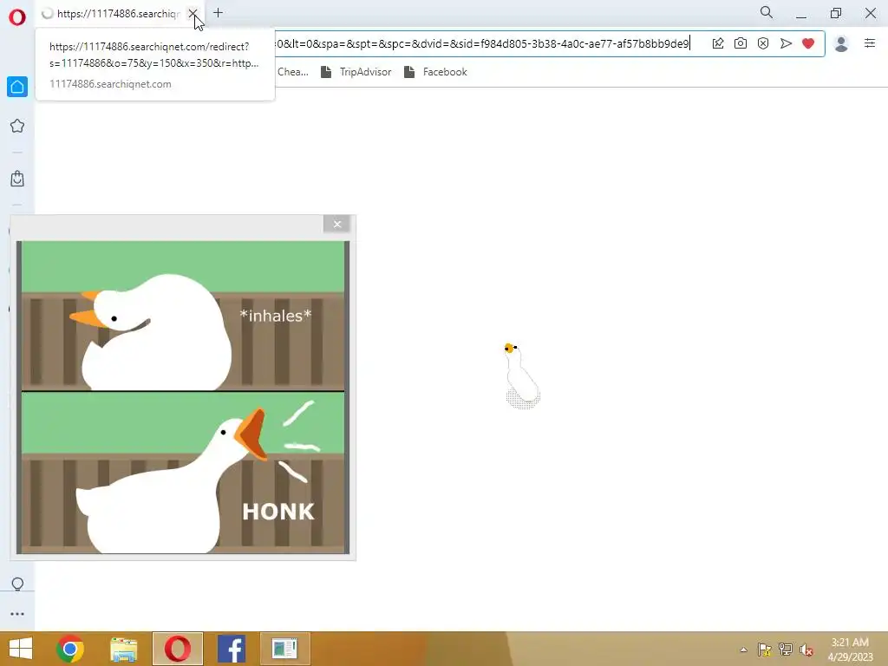Open the Facebook bookmark
The image size is (888, 666).
[x=435, y=72]
